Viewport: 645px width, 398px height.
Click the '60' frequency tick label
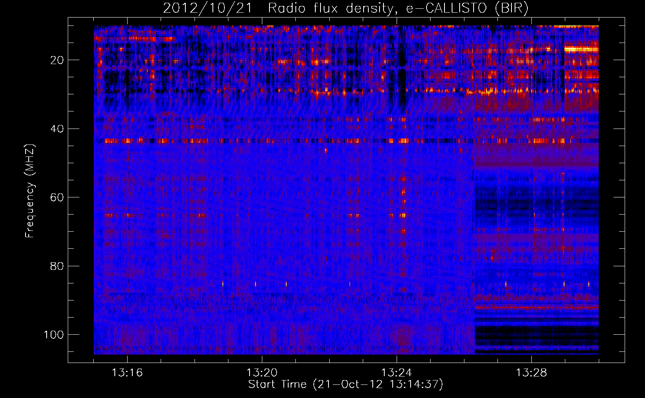point(57,198)
